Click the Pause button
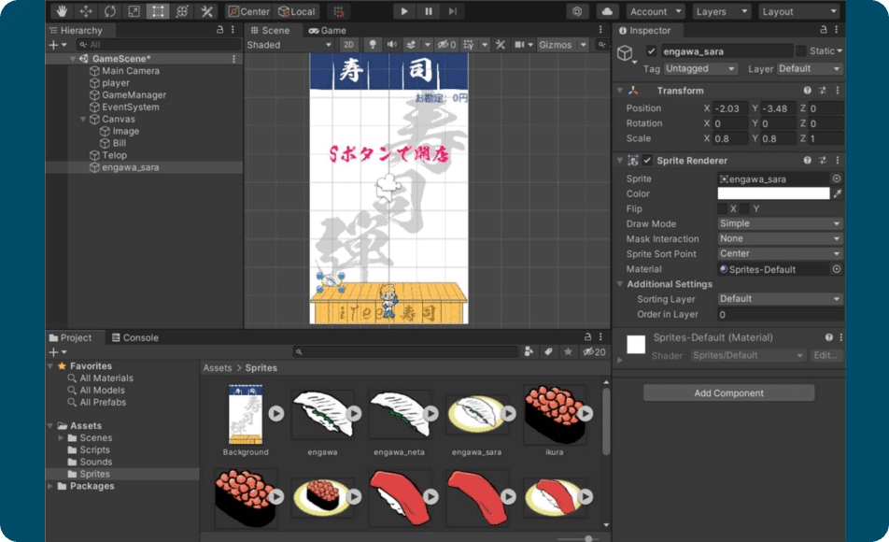Image resolution: width=889 pixels, height=542 pixels. 428,11
